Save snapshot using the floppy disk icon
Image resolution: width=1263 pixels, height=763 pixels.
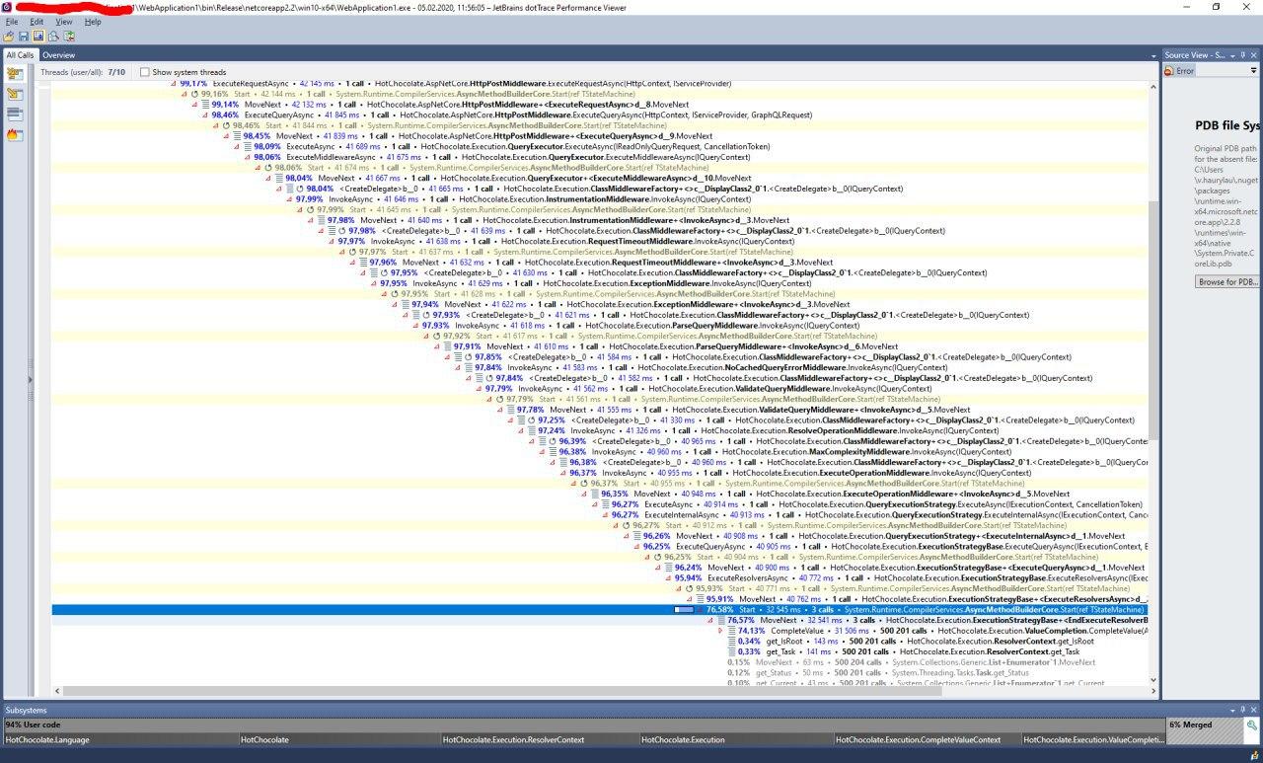[x=24, y=37]
